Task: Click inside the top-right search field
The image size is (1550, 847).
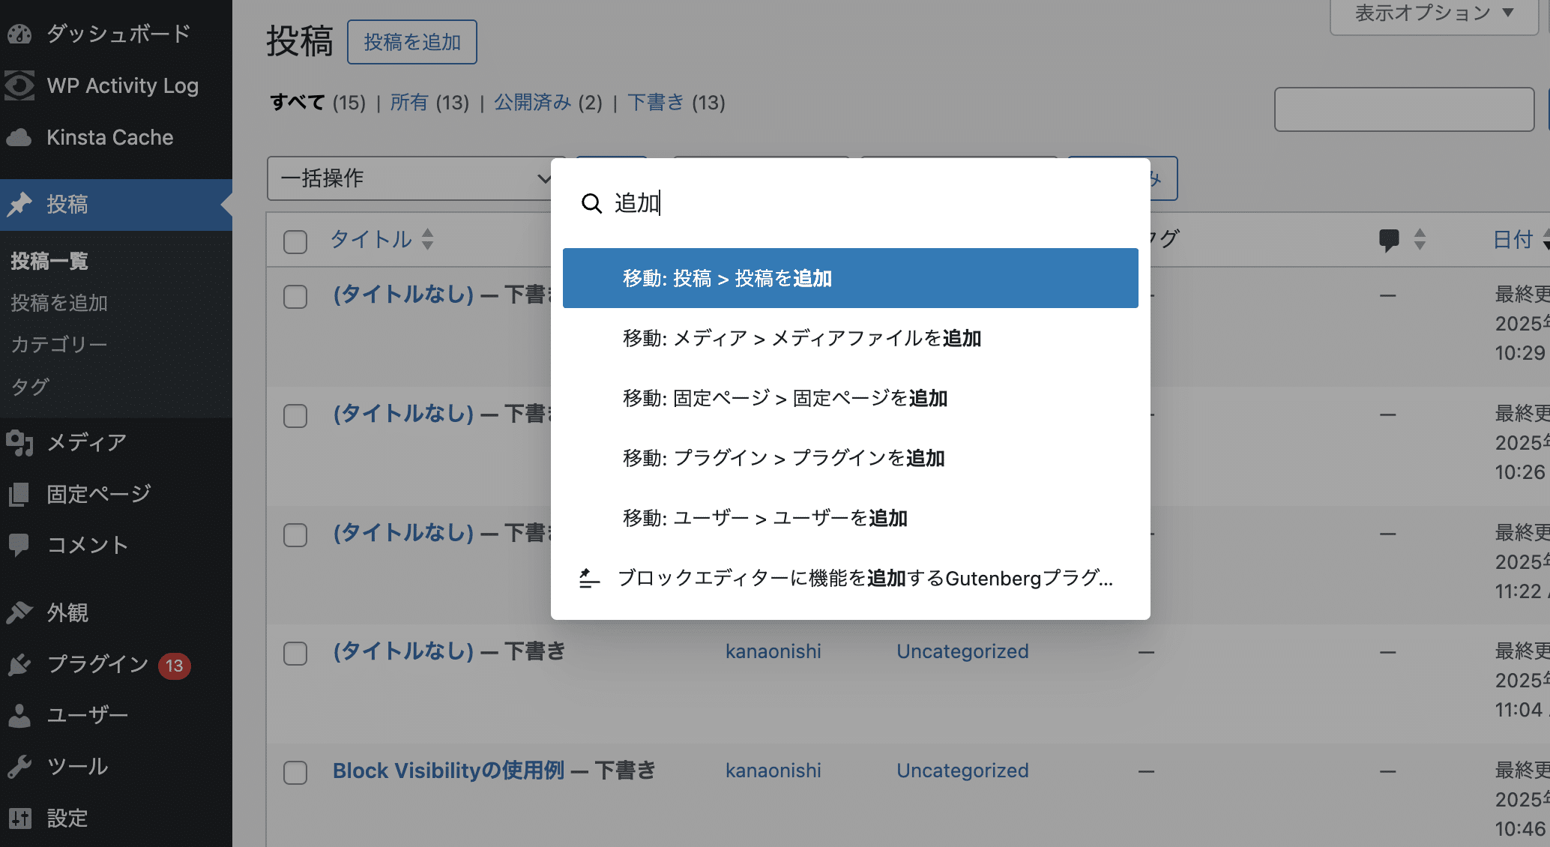Action: (1403, 109)
